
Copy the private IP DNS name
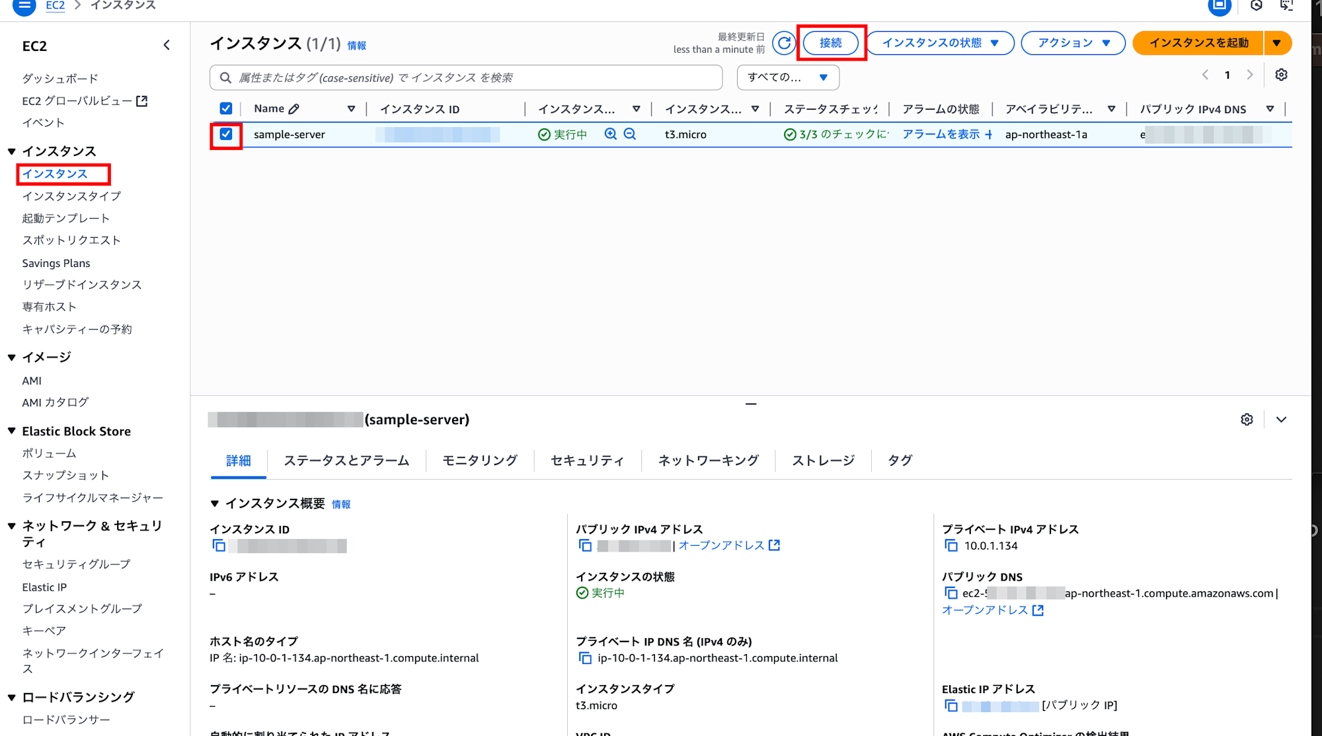[585, 658]
